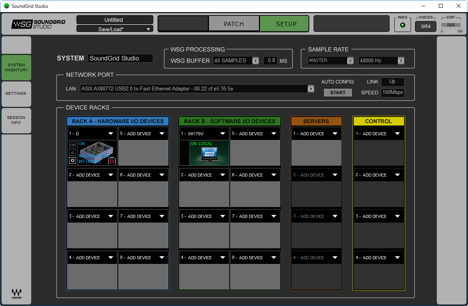Viewport: 468px width, 306px height.
Task: Minimize the SoundGrid Studio window
Action: coord(423,6)
